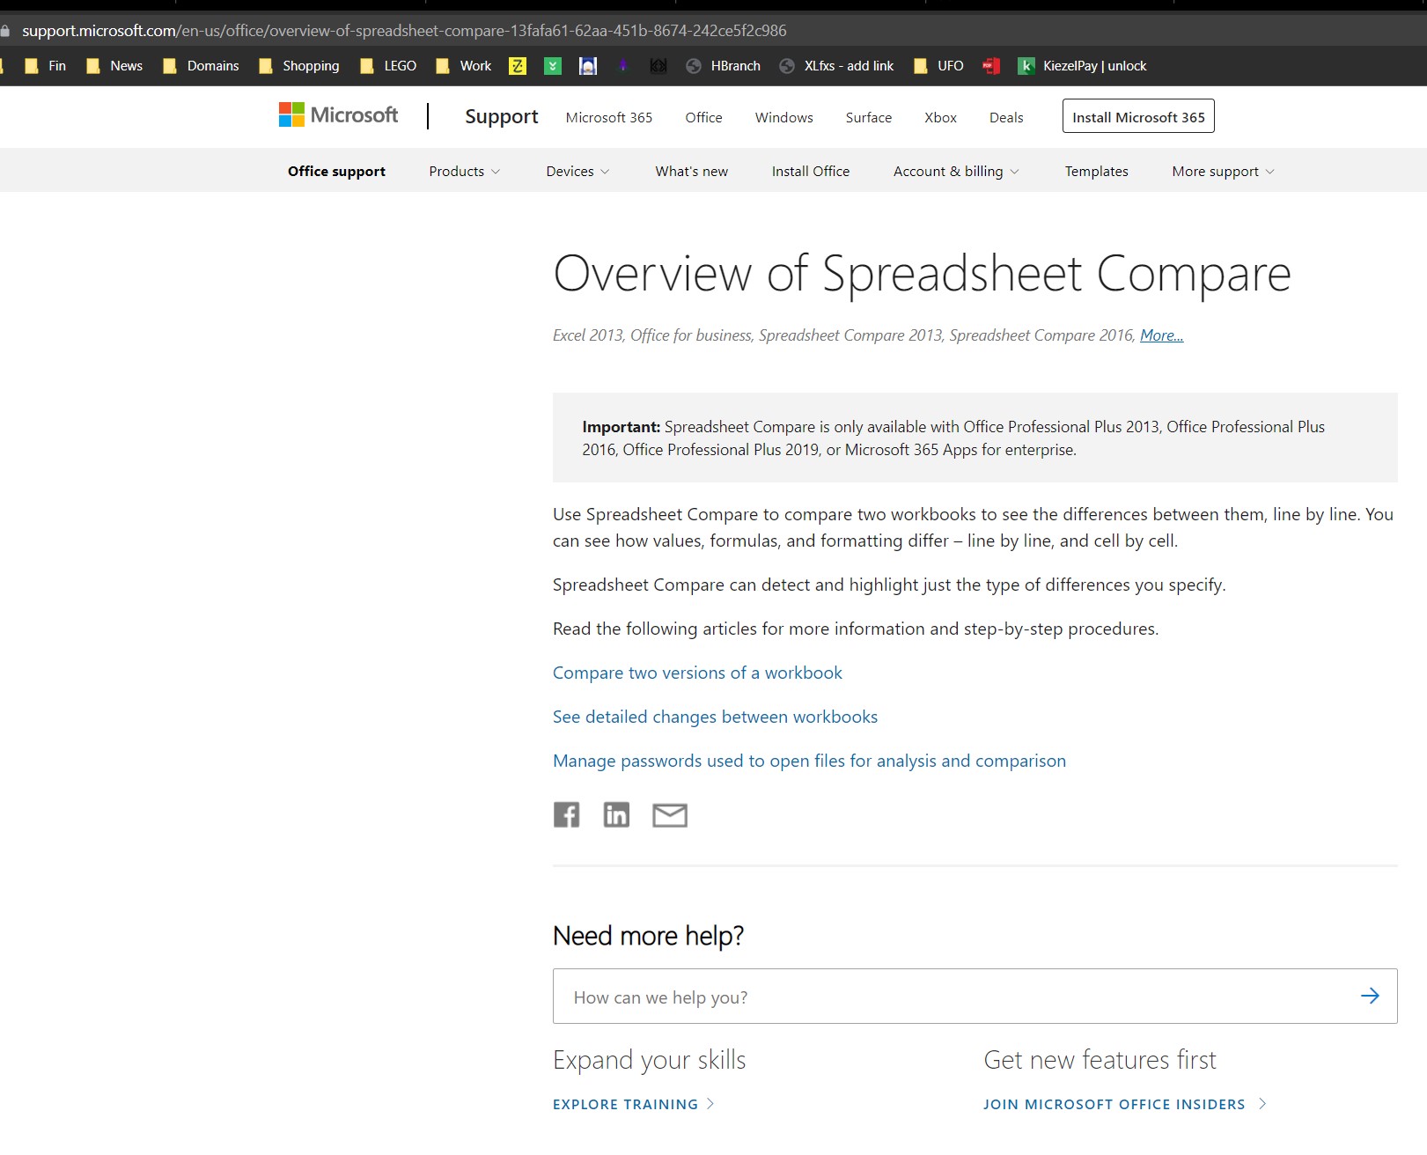Open Install Office page
This screenshot has width=1427, height=1155.
tap(811, 171)
